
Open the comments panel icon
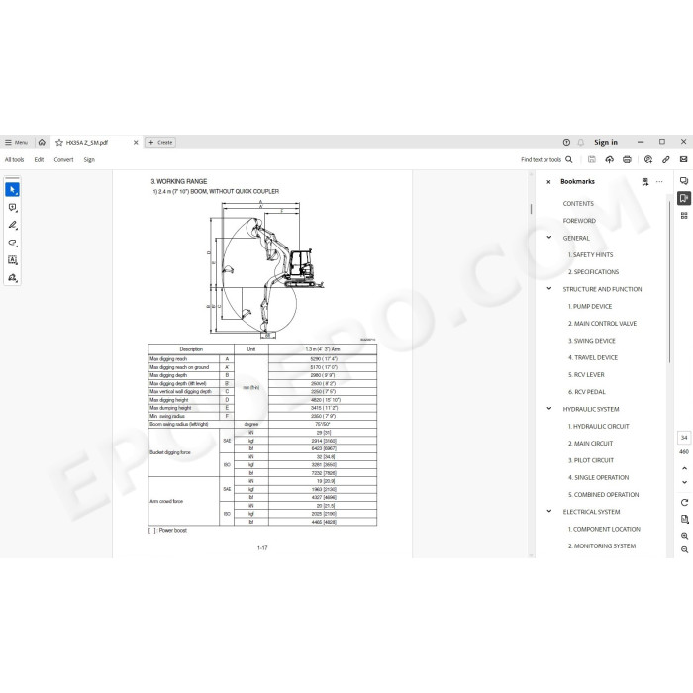tap(684, 181)
